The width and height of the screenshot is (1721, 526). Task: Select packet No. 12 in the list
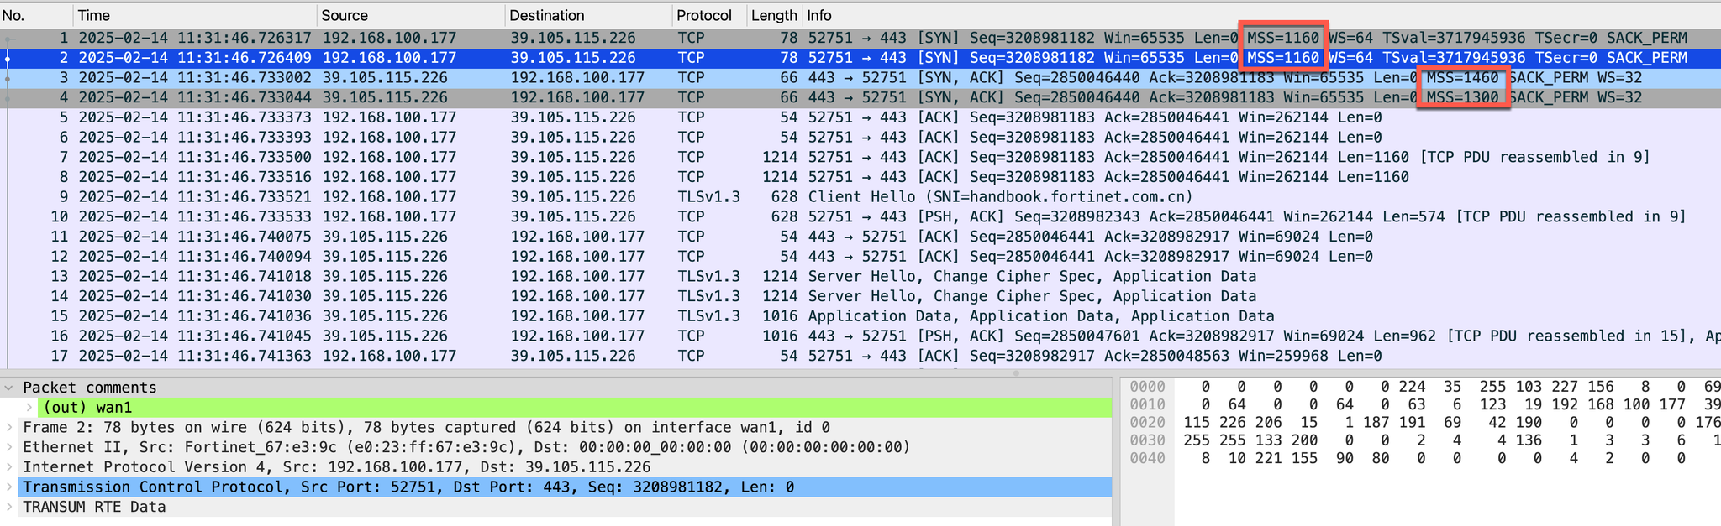point(860,257)
